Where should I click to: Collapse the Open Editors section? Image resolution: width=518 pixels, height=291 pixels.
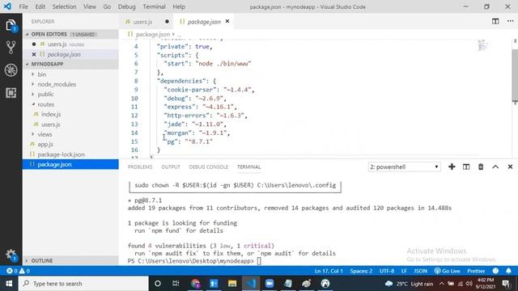(71, 34)
